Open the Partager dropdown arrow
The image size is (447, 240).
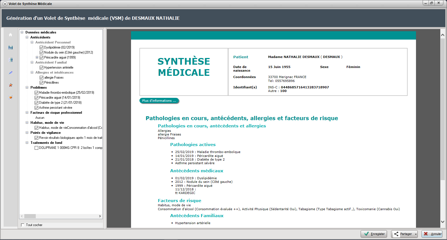pos(416,234)
